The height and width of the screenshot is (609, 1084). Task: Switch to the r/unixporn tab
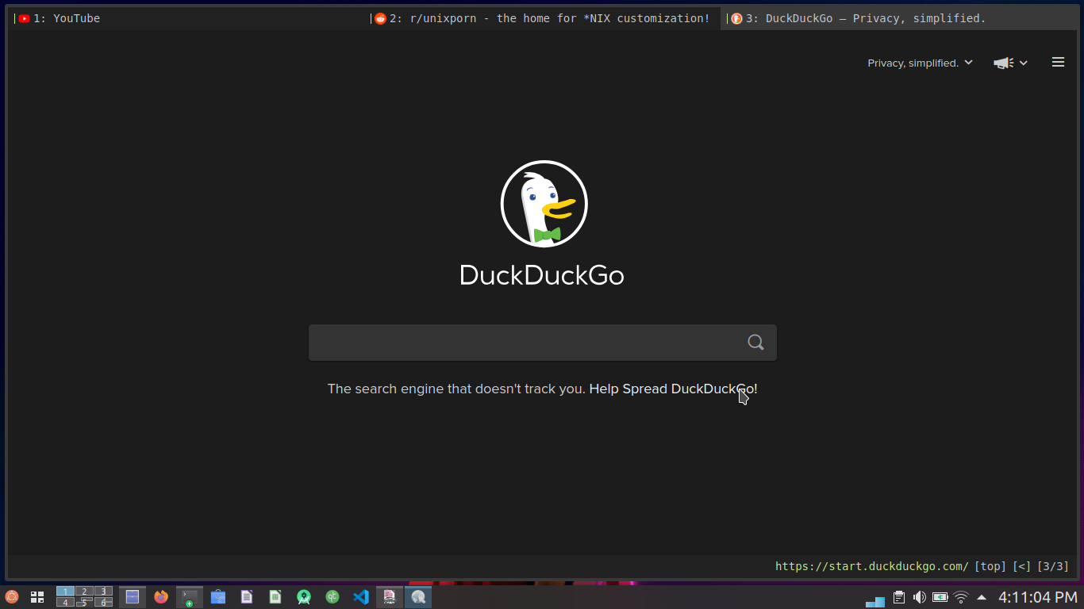click(544, 18)
